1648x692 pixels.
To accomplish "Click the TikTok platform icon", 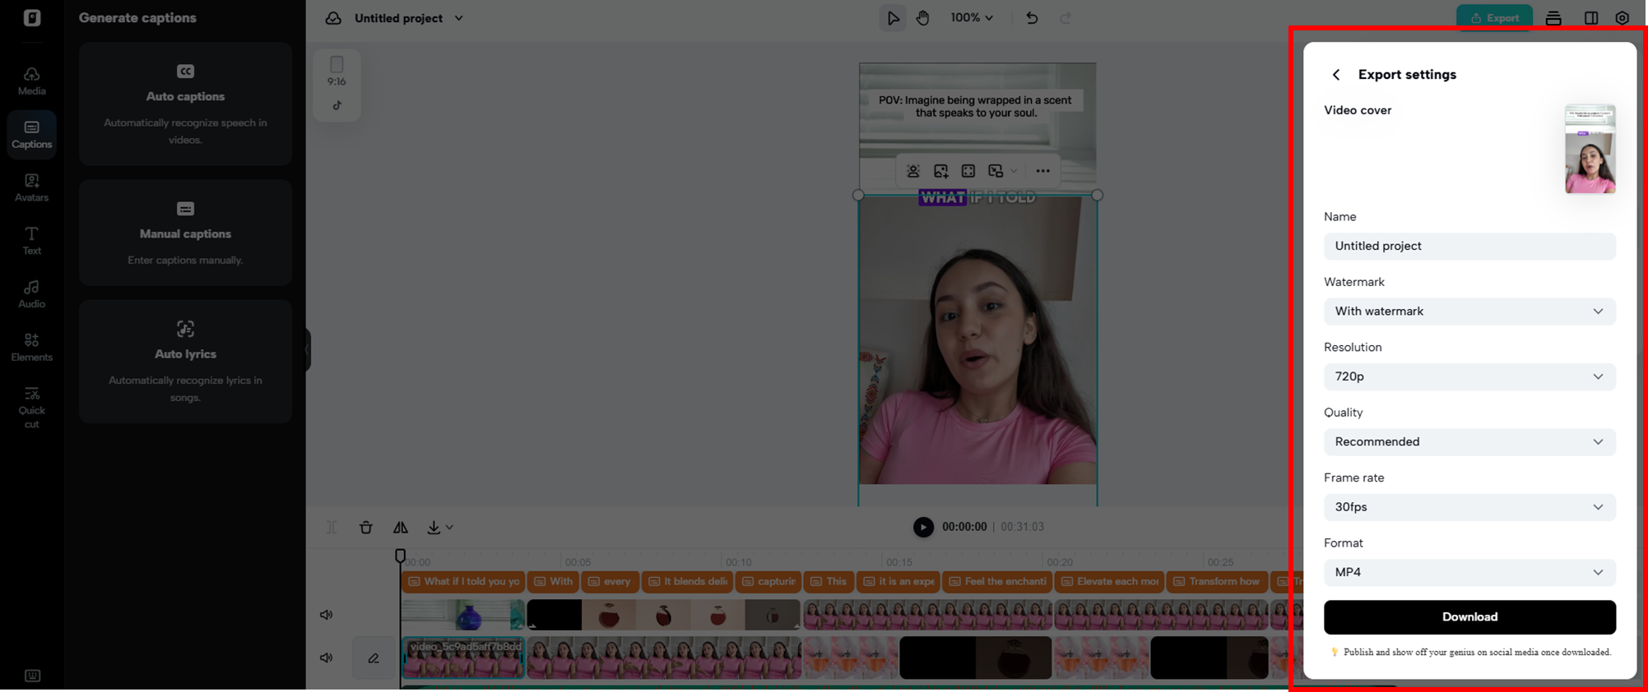I will (337, 105).
